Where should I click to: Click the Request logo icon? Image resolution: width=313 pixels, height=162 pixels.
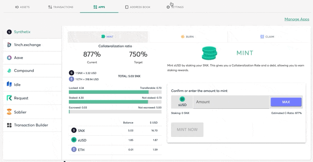coord(9,98)
